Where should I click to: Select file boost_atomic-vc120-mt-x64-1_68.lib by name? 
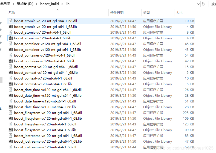[x=42, y=38]
